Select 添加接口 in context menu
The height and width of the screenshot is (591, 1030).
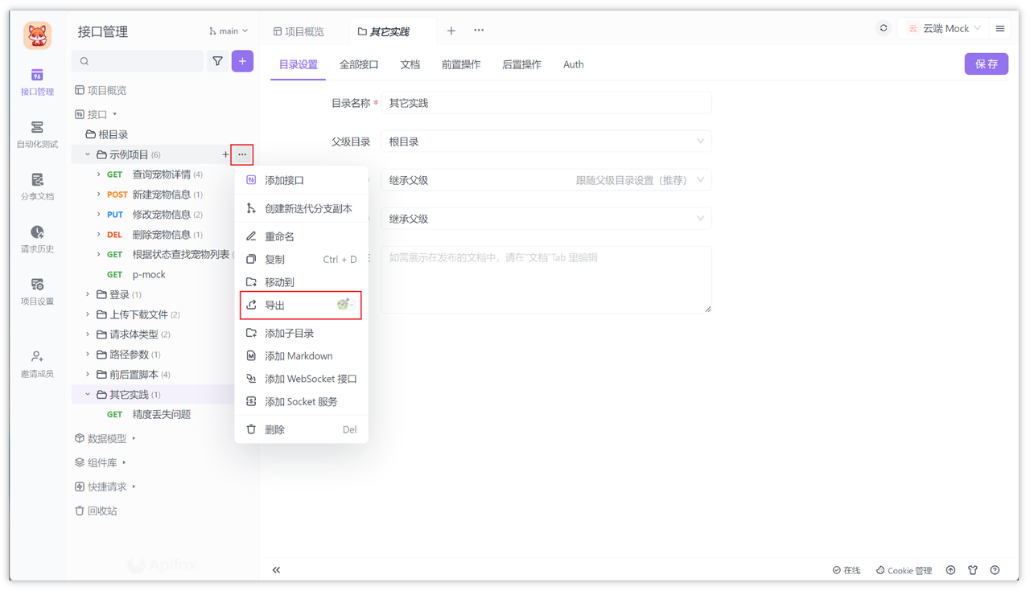[301, 180]
